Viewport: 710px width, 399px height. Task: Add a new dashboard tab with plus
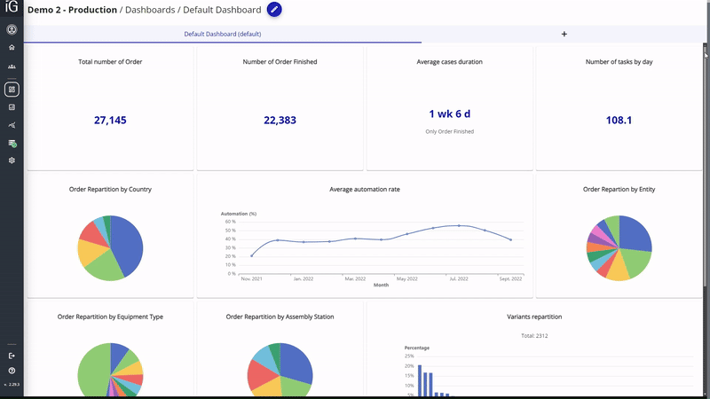tap(564, 34)
